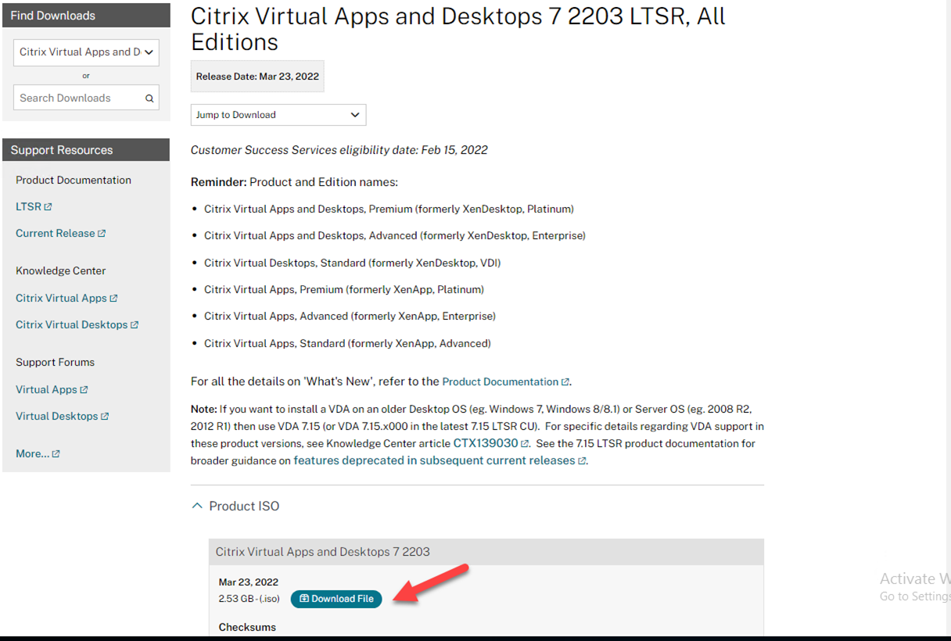Click the external-link icon next to Citrix Virtual Desktops
This screenshot has width=951, height=641.
pos(135,325)
